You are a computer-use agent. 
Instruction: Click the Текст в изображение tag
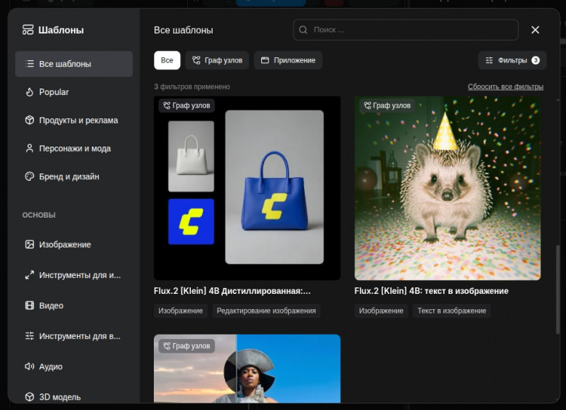(x=451, y=311)
